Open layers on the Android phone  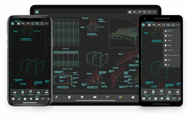[x=162, y=99]
